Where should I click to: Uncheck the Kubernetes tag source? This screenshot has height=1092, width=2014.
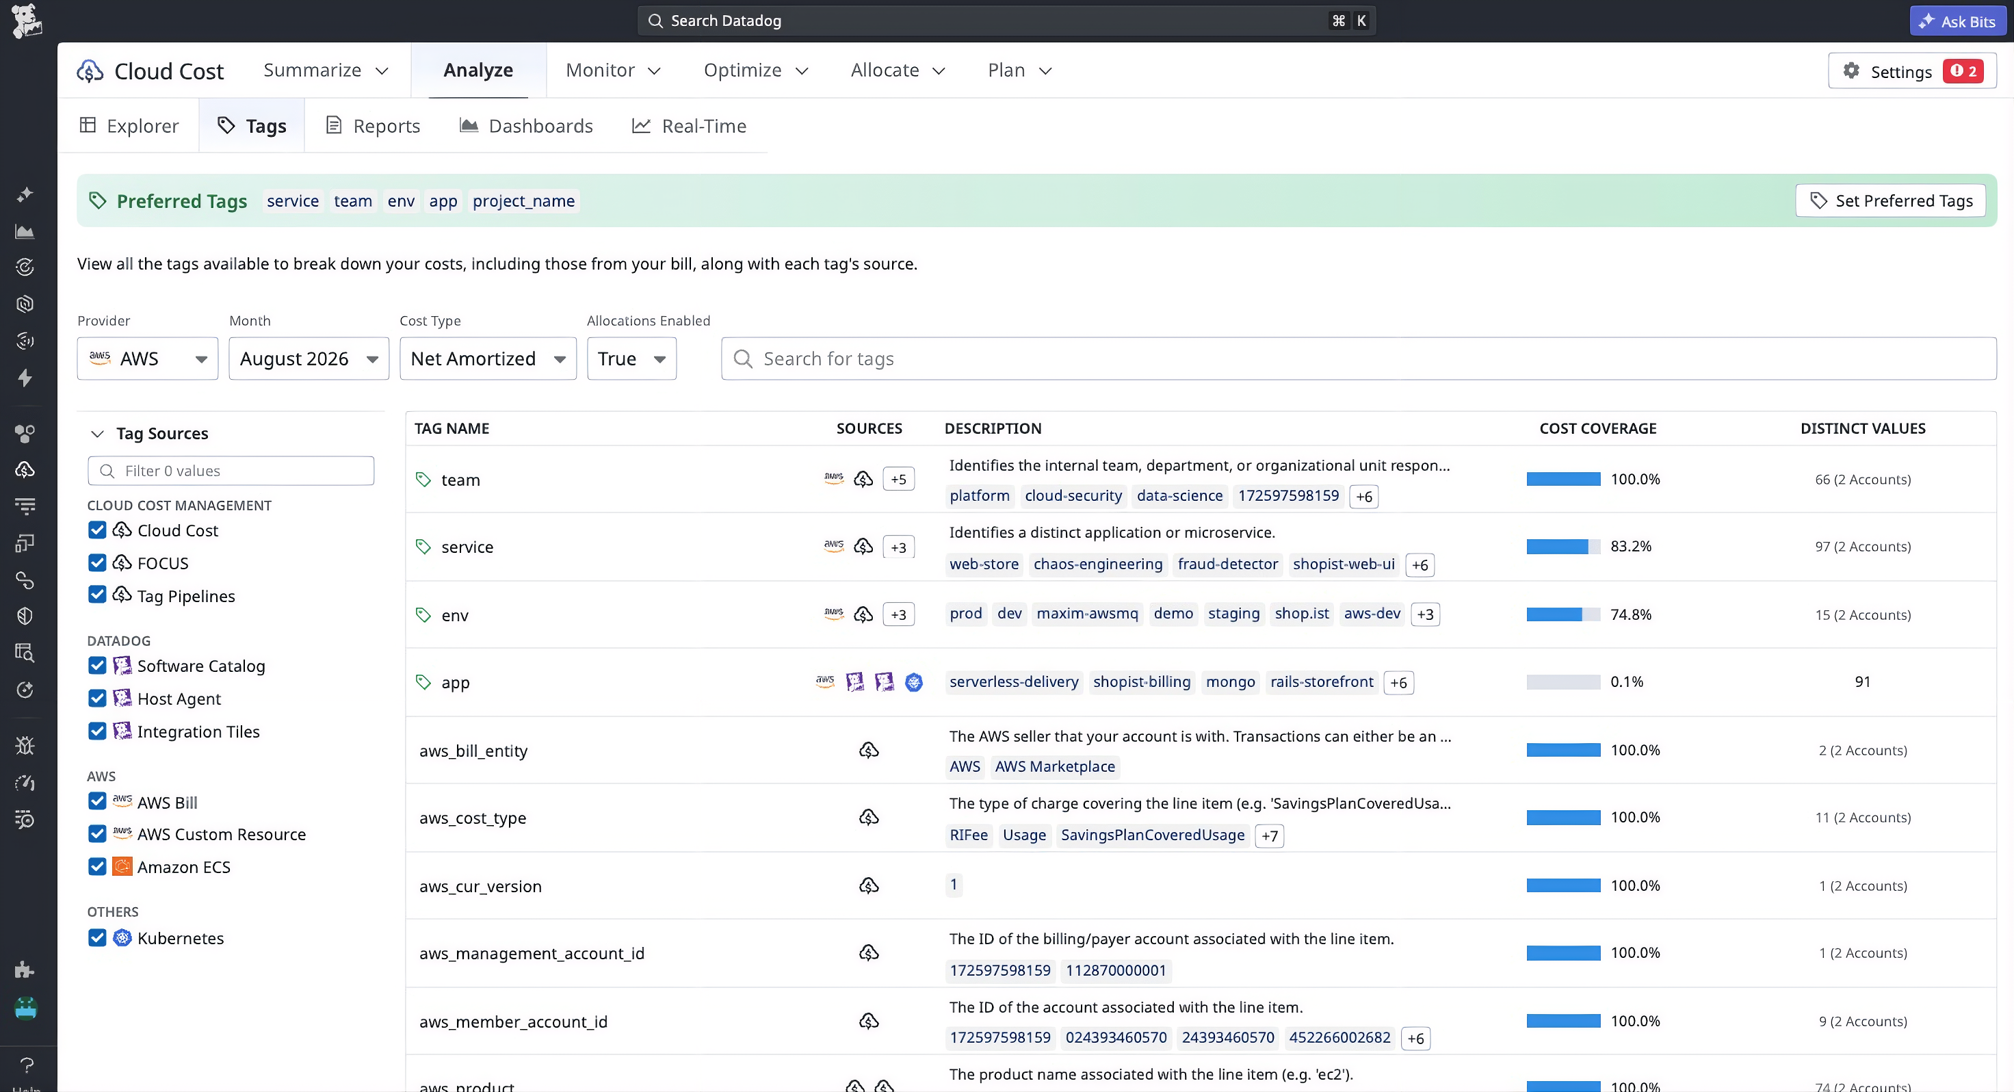[97, 938]
